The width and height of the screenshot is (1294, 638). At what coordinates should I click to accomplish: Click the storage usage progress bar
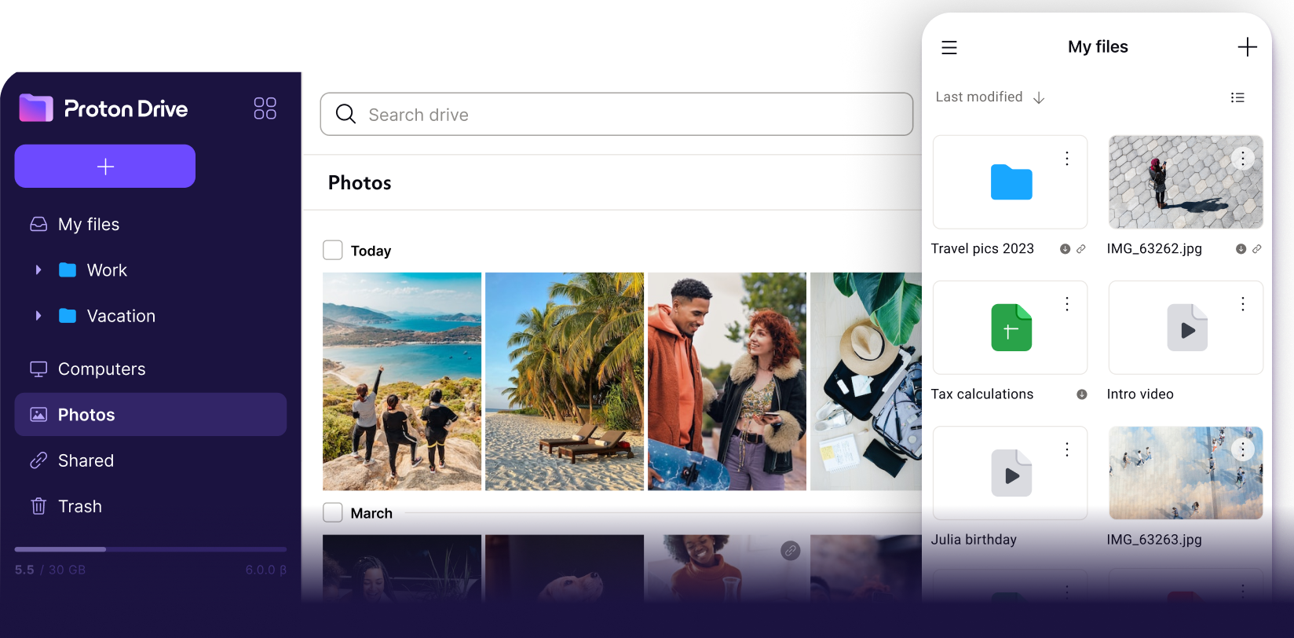(x=150, y=549)
